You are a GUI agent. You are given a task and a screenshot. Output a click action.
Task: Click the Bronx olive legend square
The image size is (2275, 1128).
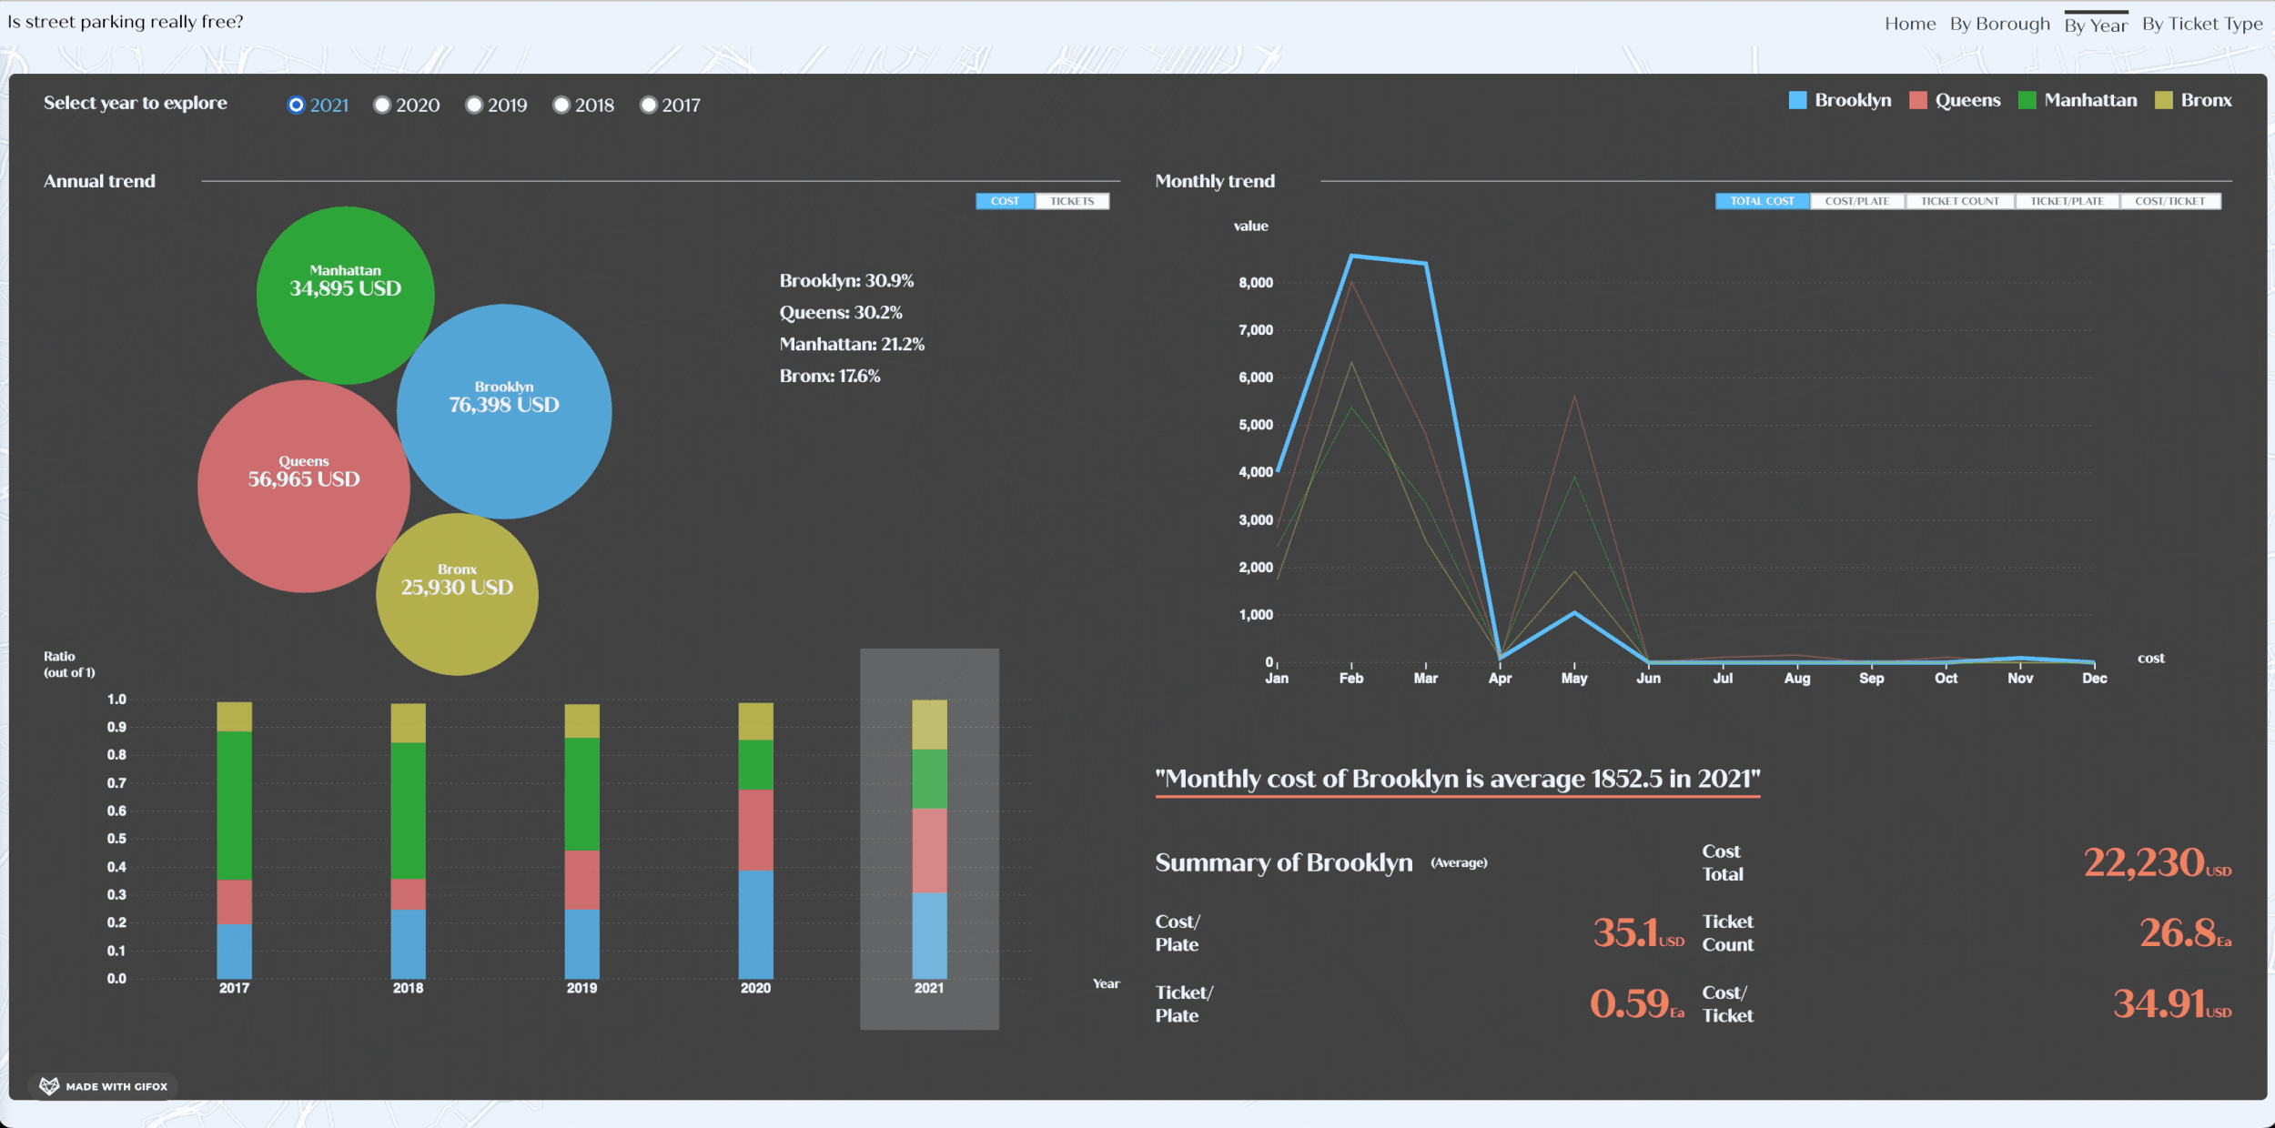2163,100
